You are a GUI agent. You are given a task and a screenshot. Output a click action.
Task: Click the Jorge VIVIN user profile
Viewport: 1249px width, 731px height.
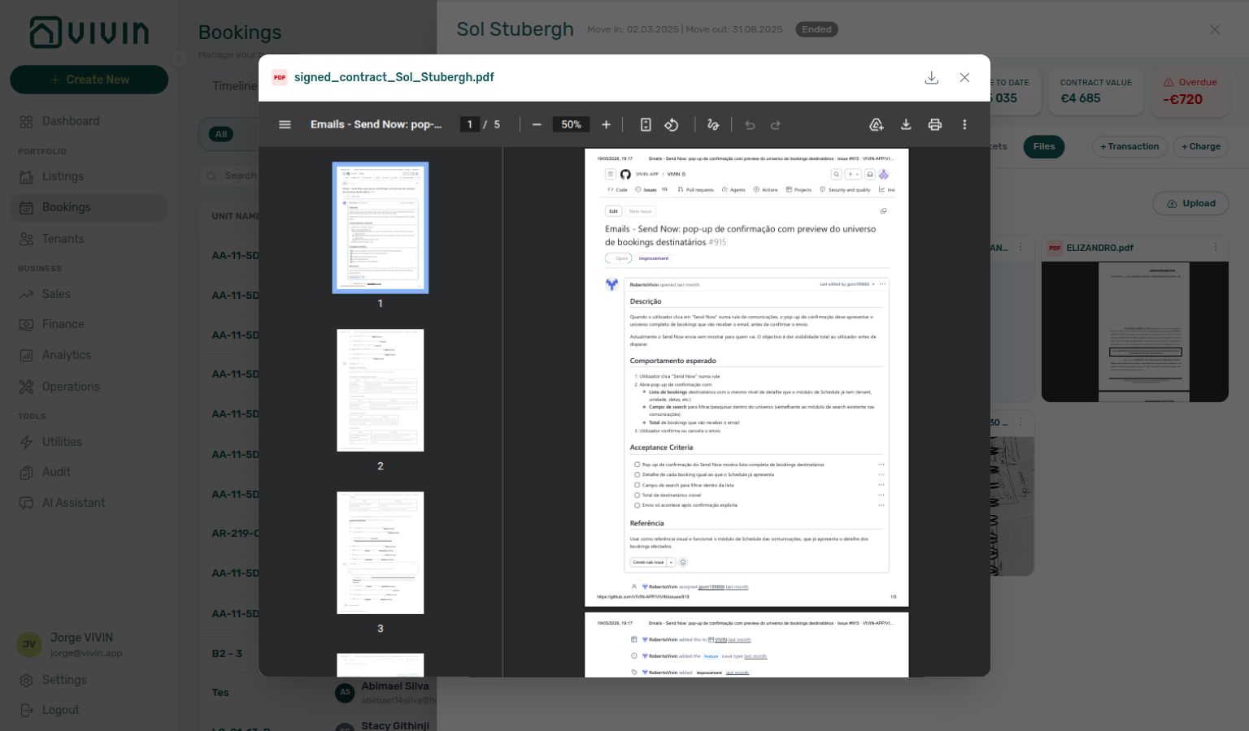(89, 645)
